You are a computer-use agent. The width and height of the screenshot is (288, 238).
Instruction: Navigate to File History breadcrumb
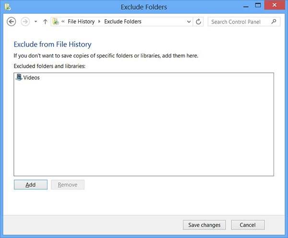[x=81, y=22]
